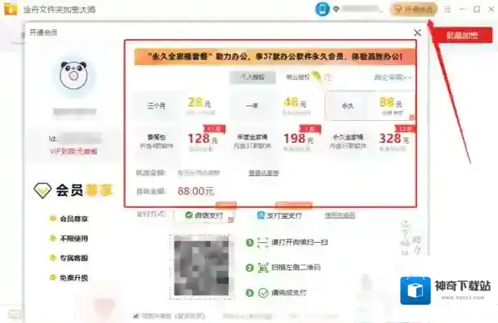
Task: Open the 查看优惠券 link
Action: tap(263, 173)
